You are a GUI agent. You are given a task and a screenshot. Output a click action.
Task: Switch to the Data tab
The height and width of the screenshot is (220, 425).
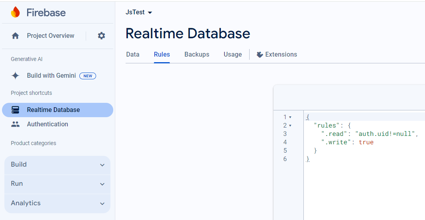tap(133, 55)
